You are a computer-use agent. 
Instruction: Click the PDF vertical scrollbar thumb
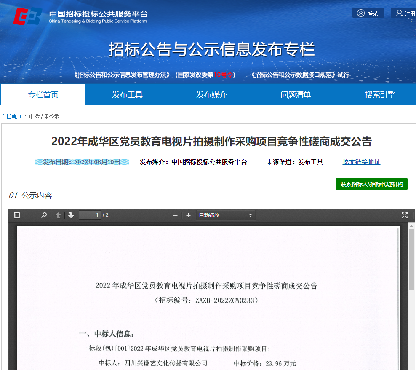(x=411, y=259)
